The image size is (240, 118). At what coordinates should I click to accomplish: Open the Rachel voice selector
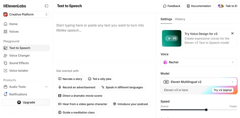coord(199,62)
